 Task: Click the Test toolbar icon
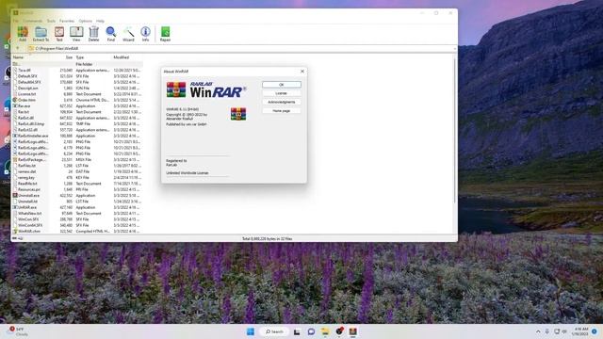pyautogui.click(x=59, y=34)
